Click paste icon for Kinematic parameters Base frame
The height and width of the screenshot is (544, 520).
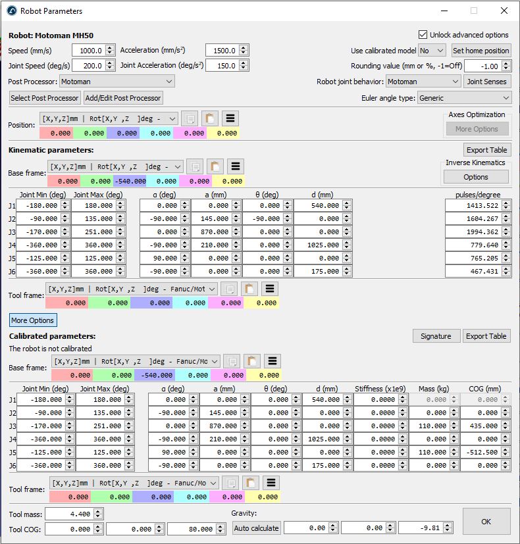click(216, 166)
